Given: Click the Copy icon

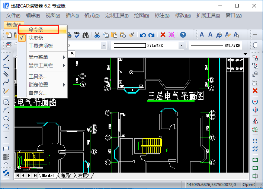Looking at the screenshot, I should (x=106, y=35).
